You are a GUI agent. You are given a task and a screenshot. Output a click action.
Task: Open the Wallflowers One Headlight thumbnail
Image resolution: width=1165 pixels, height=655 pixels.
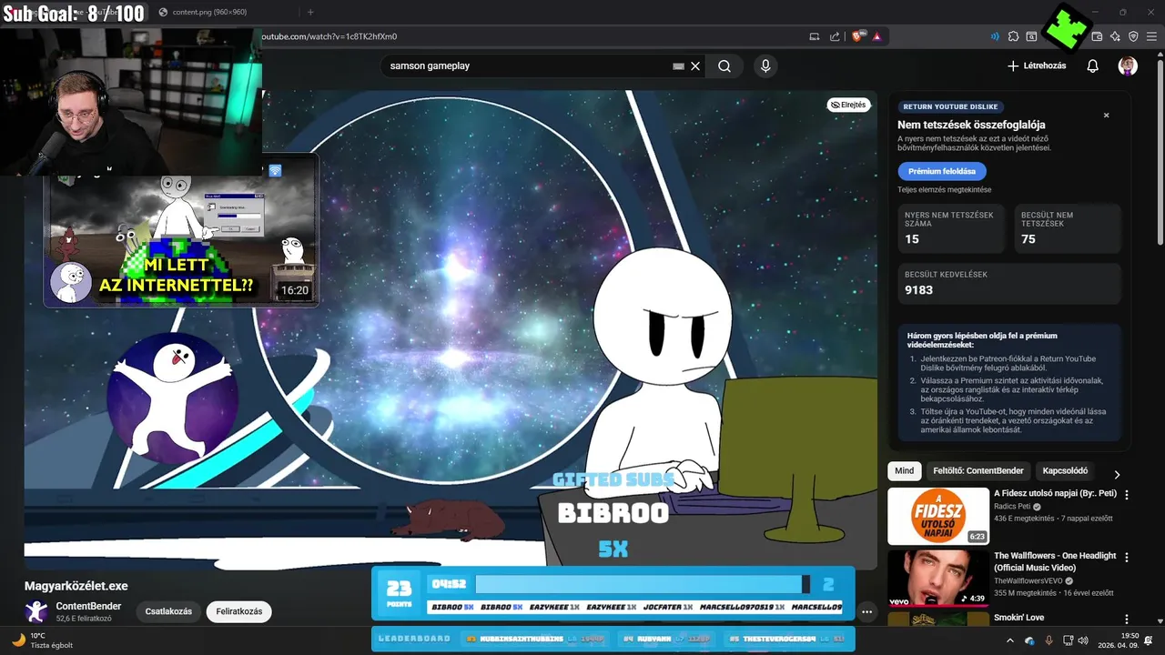pyautogui.click(x=937, y=578)
